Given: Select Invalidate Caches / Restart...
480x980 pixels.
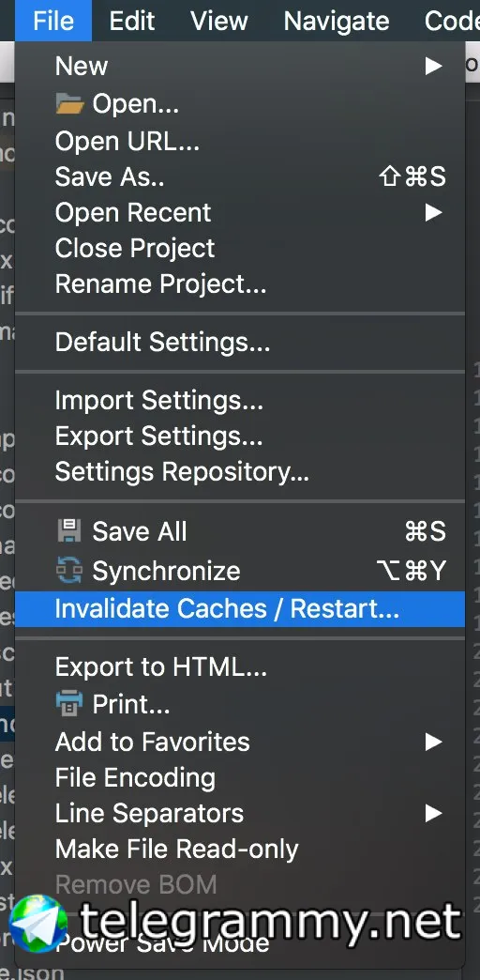Looking at the screenshot, I should (240, 609).
